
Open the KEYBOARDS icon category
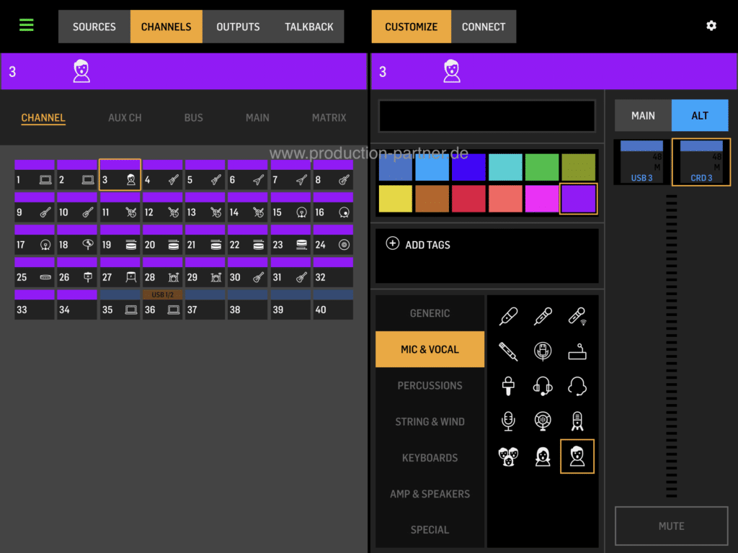(430, 457)
